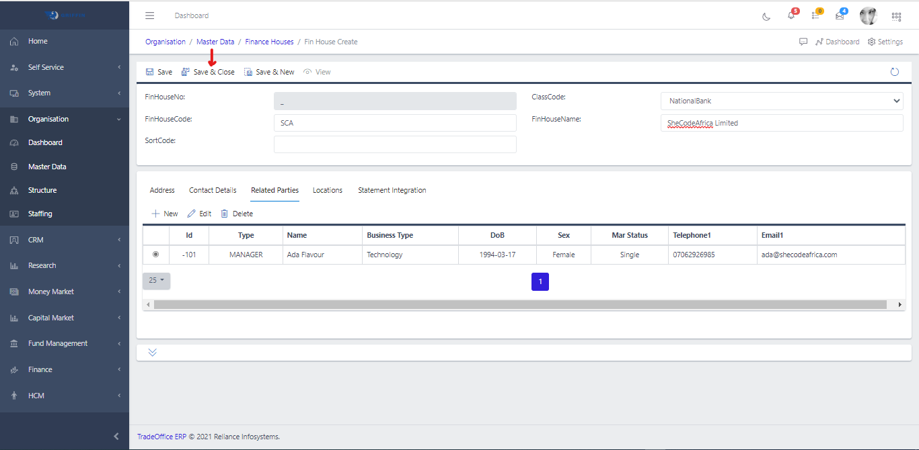Toggle dark mode moon icon
919x450 pixels.
tap(766, 17)
